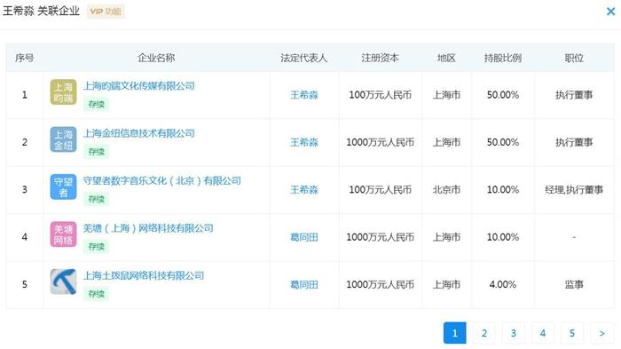The width and height of the screenshot is (621, 349).
Task: Open the 芜塘网络 company logo icon
Action: 63,234
